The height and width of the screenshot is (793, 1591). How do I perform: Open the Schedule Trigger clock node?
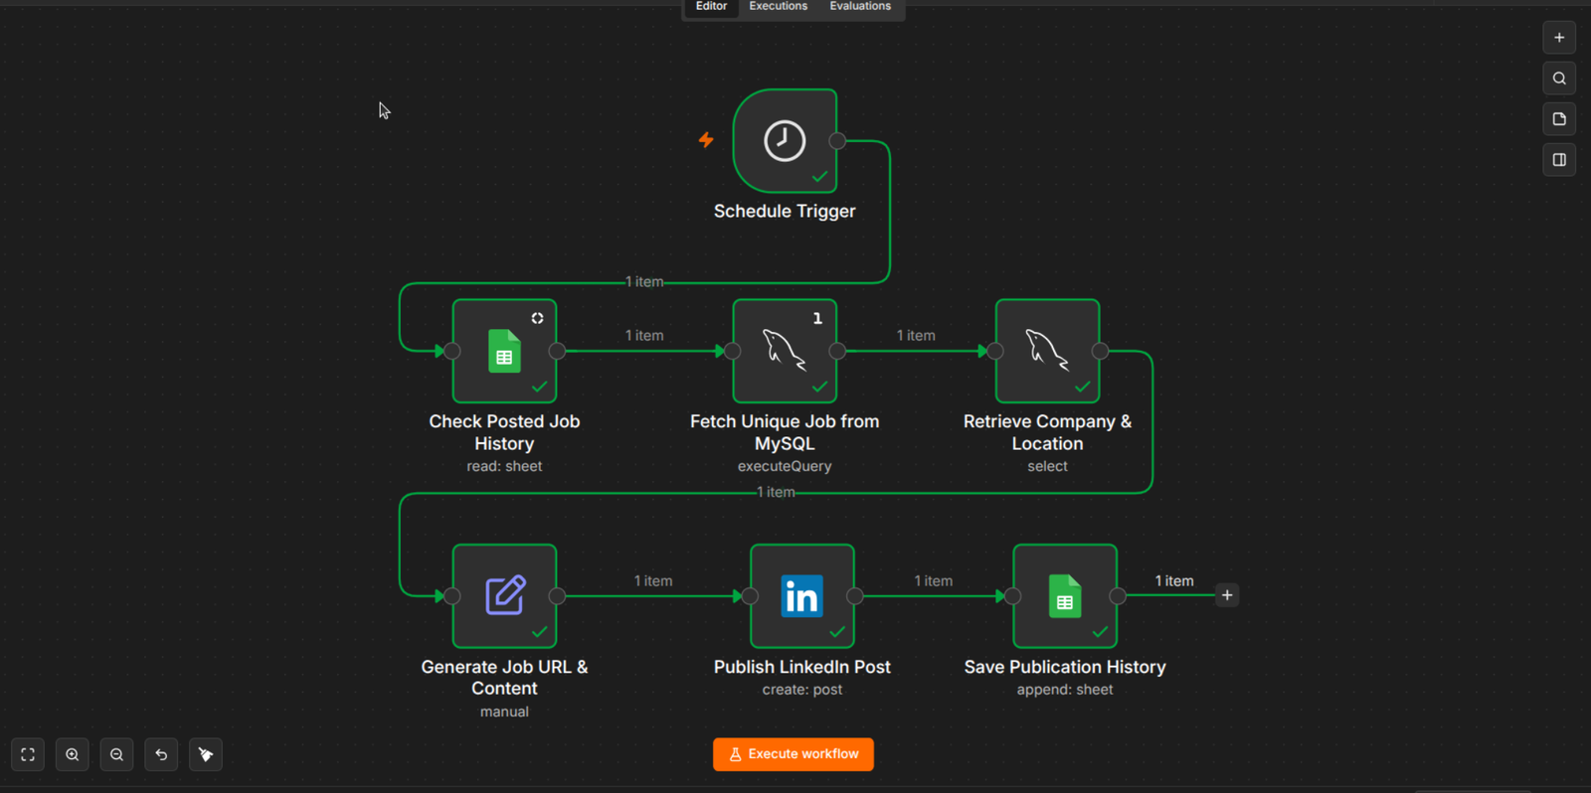coord(785,141)
